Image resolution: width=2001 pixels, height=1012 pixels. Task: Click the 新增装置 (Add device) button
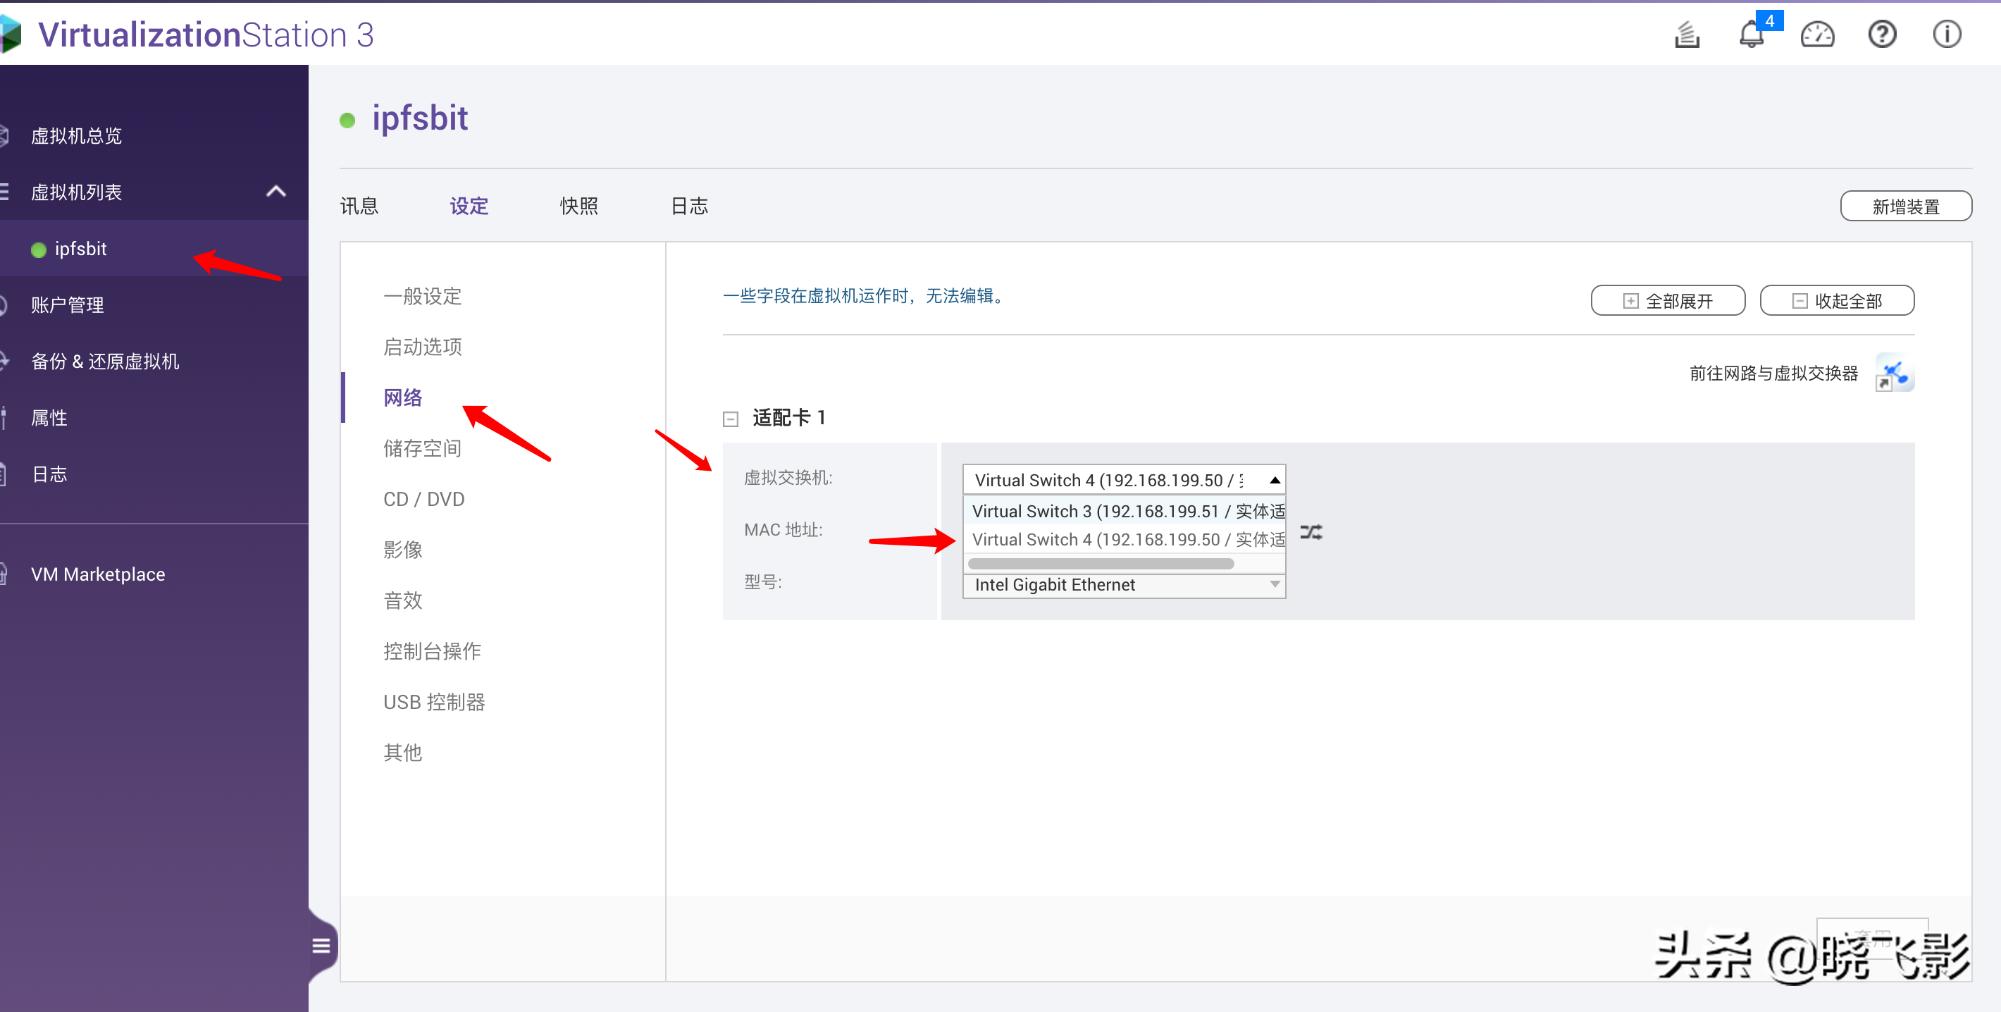coord(1905,206)
